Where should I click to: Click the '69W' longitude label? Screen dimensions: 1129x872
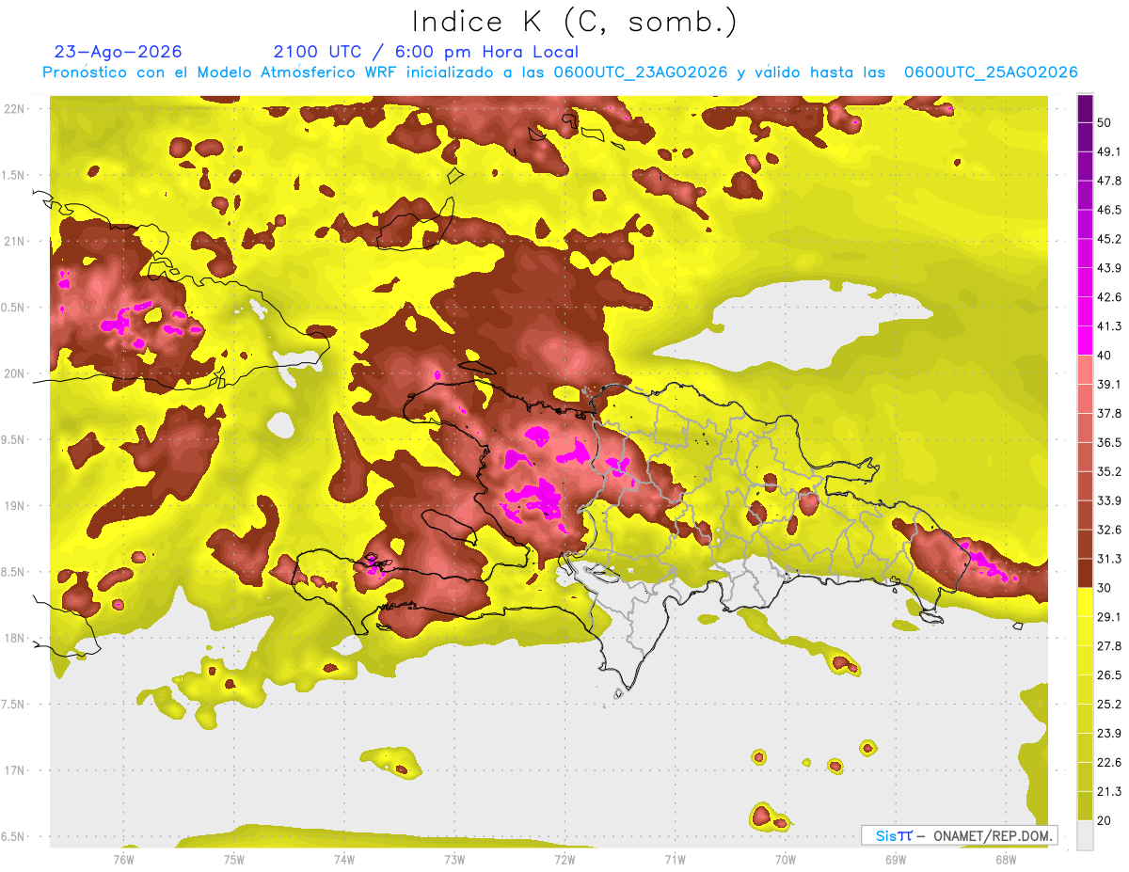coord(895,859)
